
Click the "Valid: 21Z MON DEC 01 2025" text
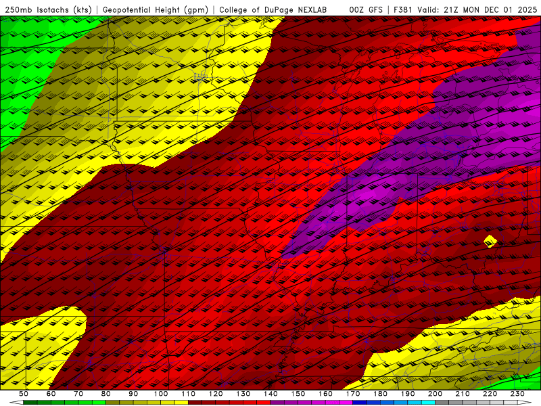point(477,10)
